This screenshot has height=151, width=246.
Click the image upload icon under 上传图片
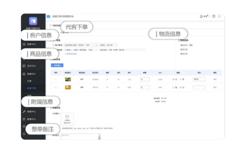point(67,117)
